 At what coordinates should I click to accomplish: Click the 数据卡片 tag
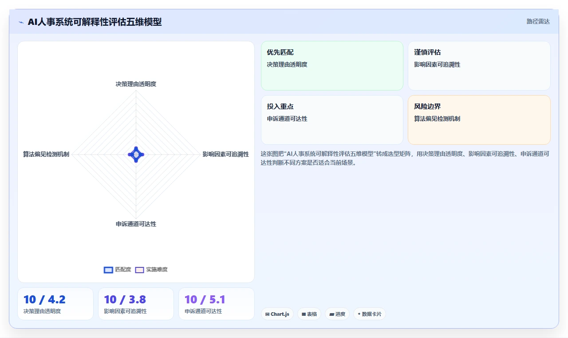click(x=369, y=314)
